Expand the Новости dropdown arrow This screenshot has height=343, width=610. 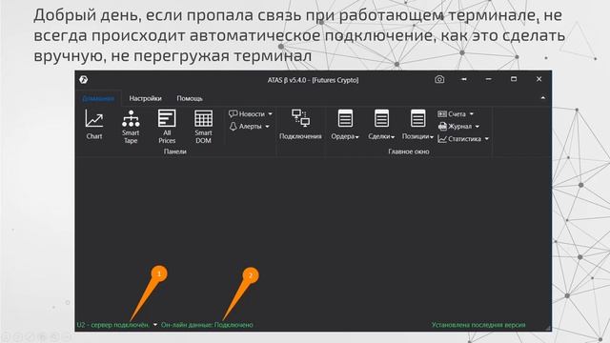click(x=271, y=114)
